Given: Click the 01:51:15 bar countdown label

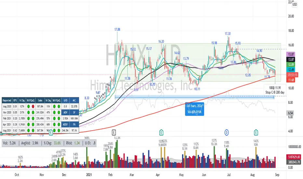Looking at the screenshot, I should pos(293,75).
